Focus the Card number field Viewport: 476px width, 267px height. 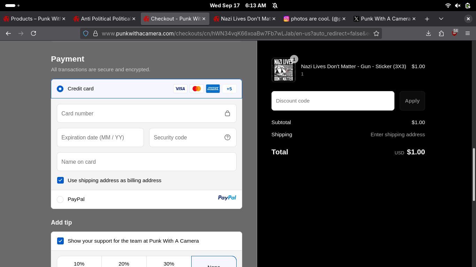(x=147, y=113)
